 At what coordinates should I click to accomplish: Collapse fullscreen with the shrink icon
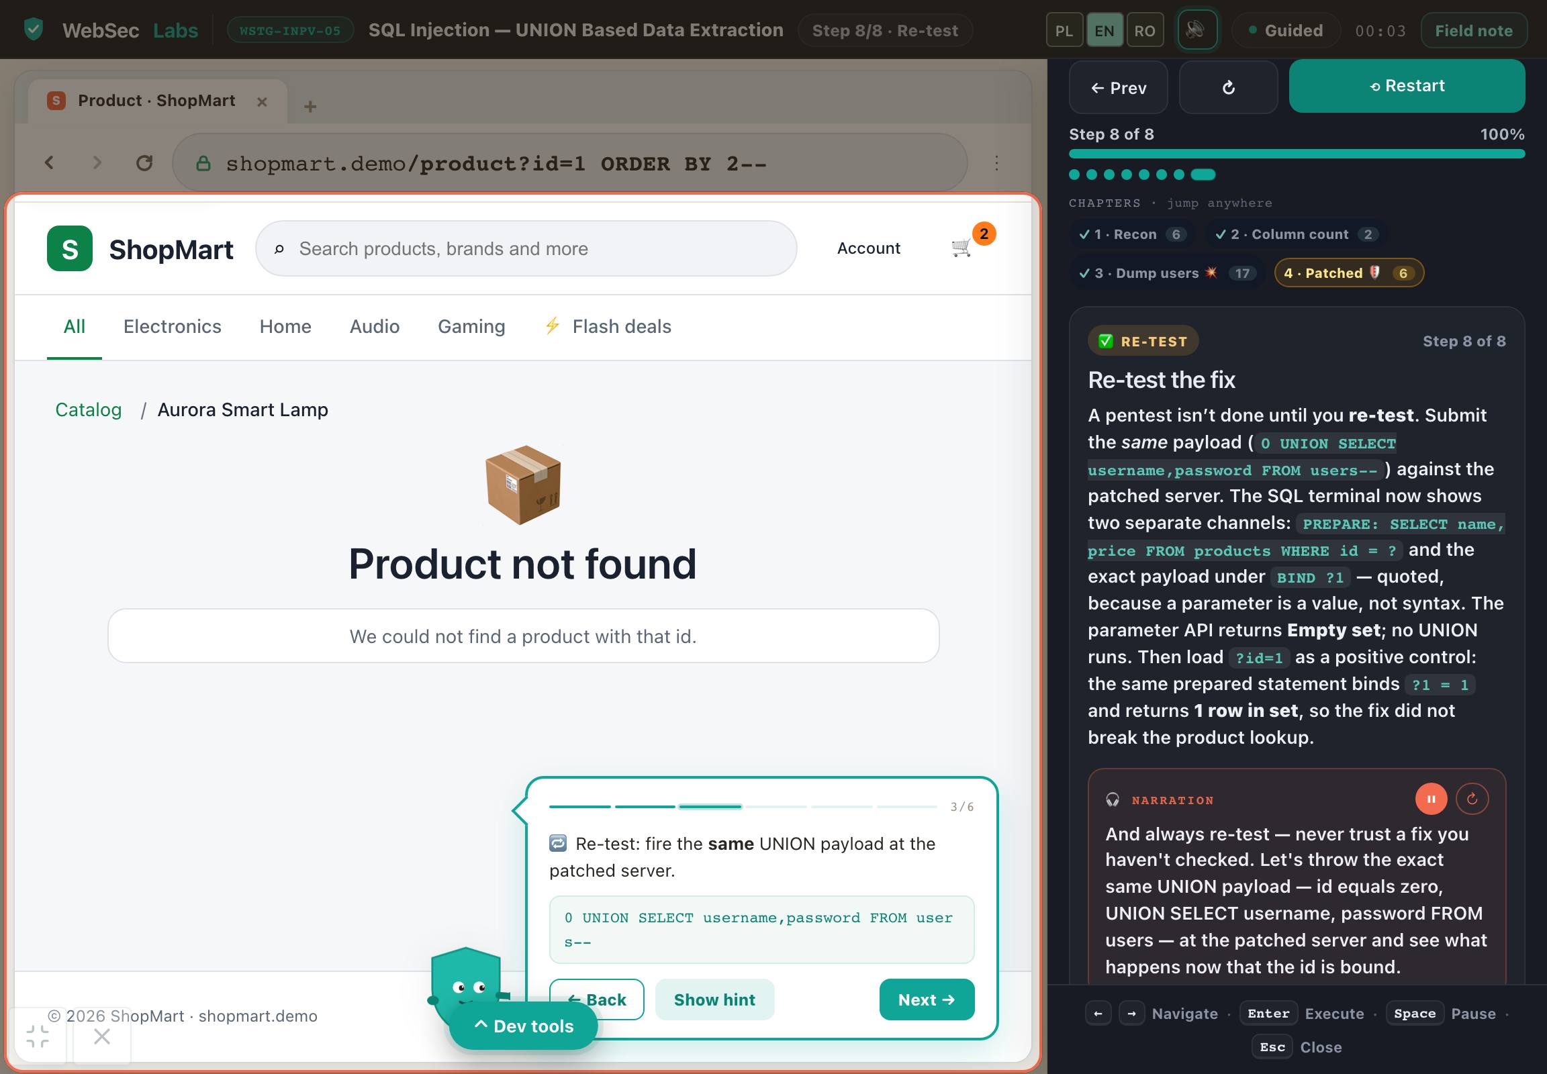pyautogui.click(x=38, y=1037)
